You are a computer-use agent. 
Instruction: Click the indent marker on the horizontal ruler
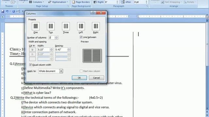[138, 17]
